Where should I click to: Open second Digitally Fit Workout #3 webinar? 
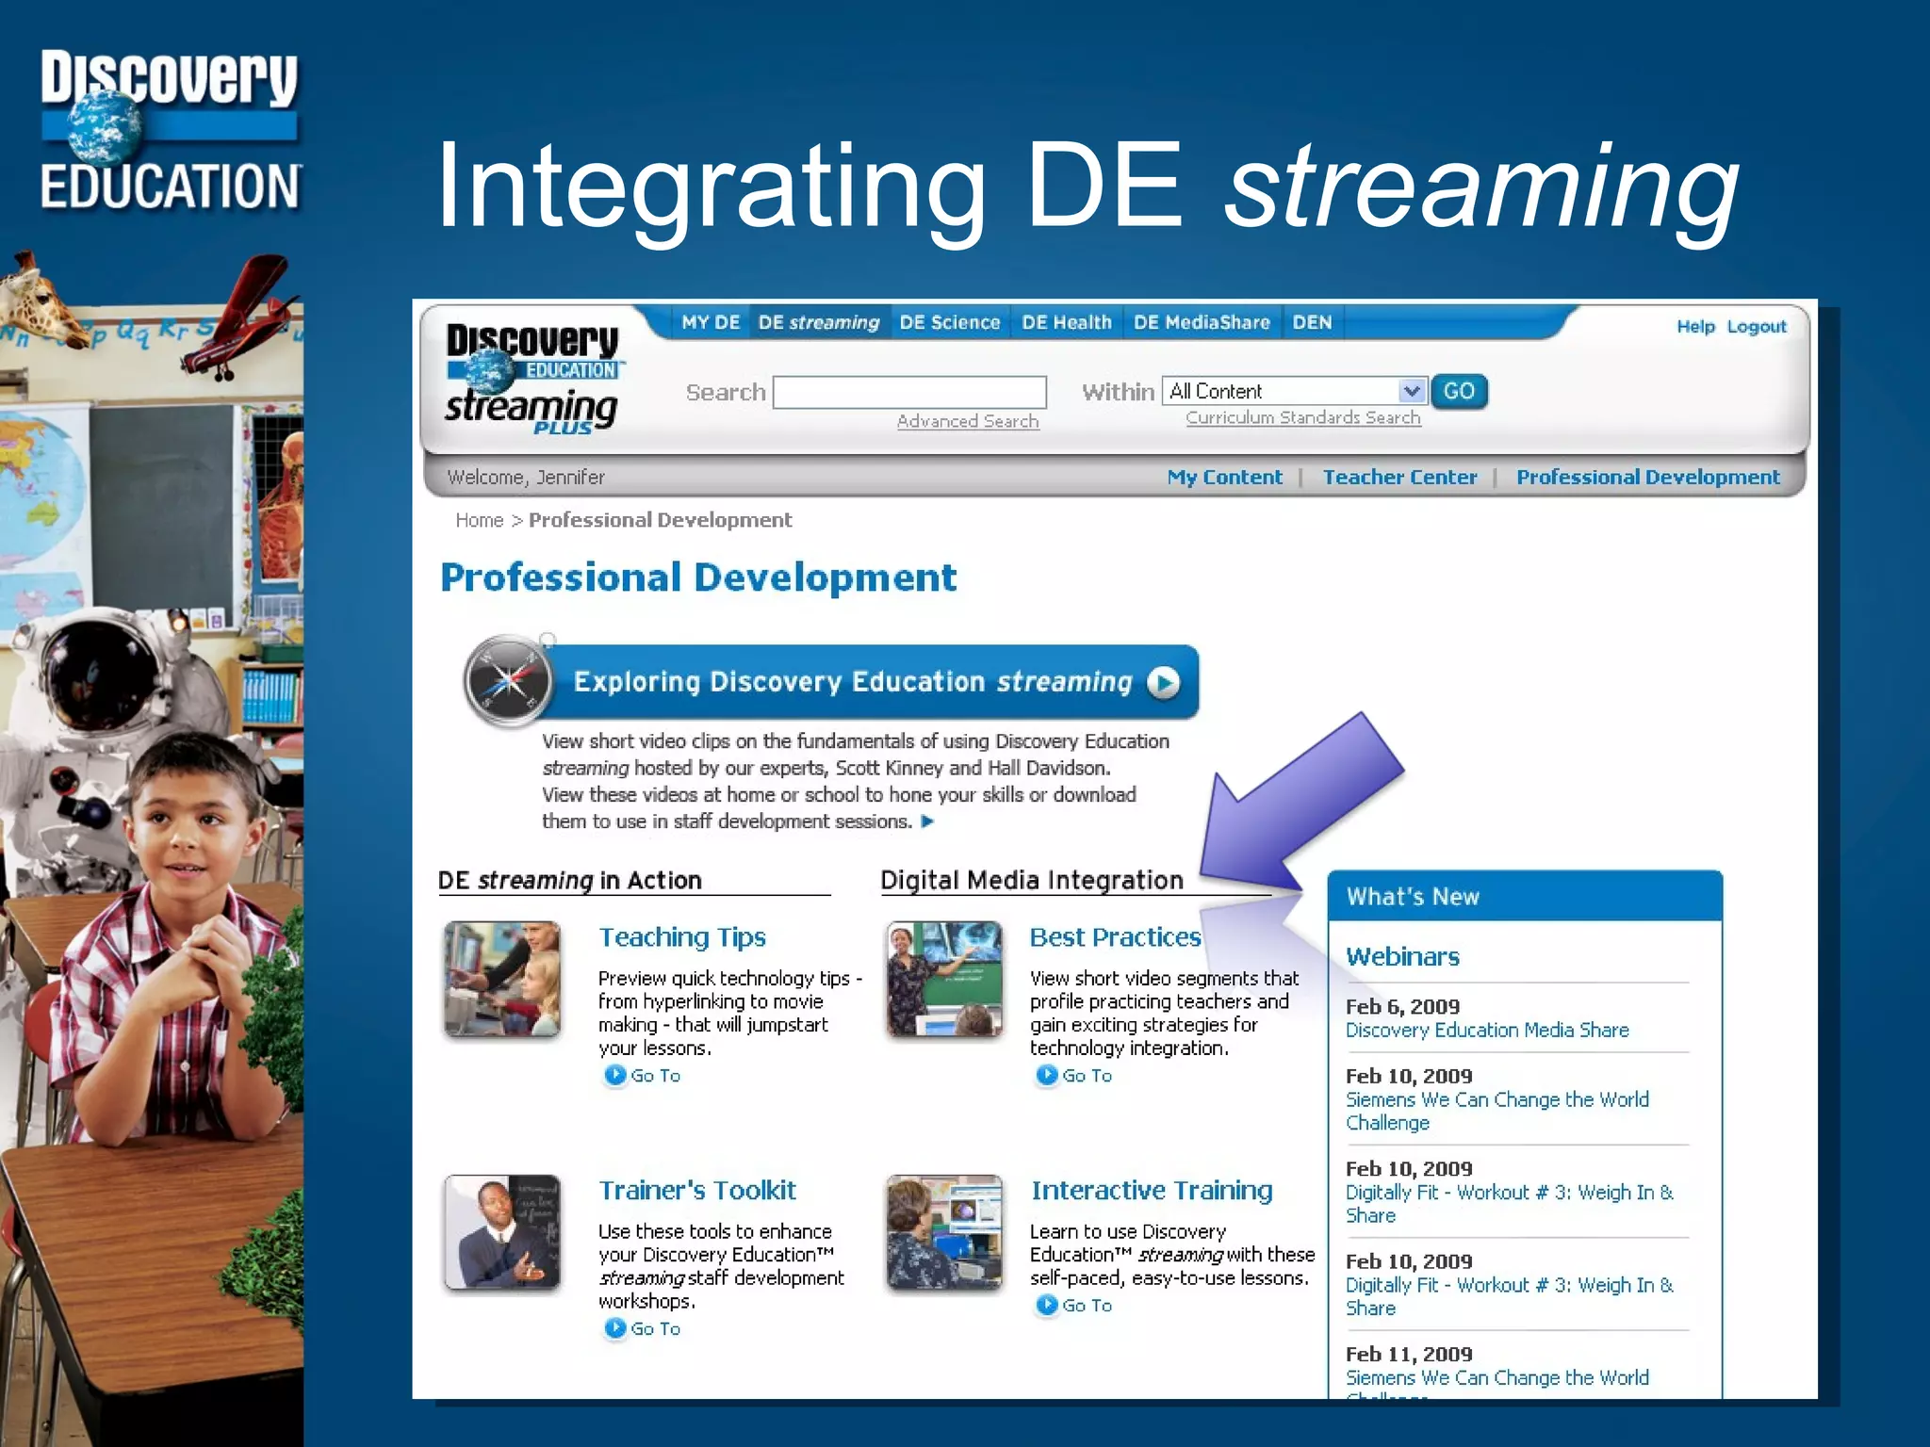(1510, 1296)
